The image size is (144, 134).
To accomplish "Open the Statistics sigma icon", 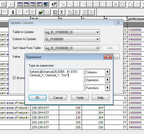I will pos(62,12).
